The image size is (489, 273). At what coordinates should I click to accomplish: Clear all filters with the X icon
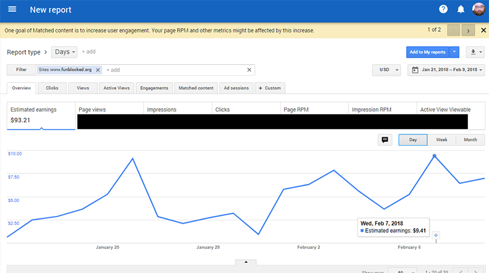click(x=249, y=70)
